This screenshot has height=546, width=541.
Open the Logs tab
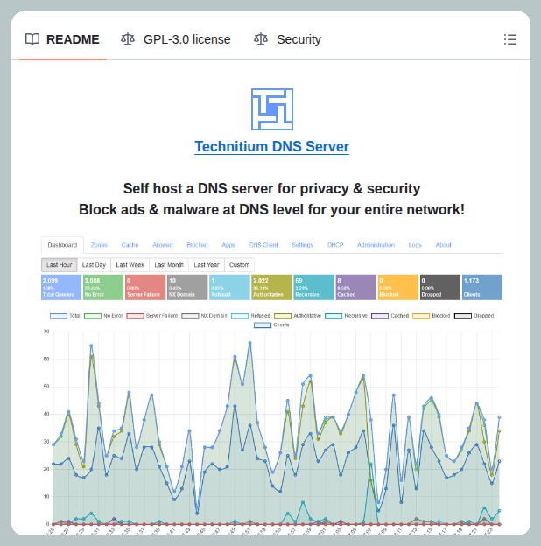(x=415, y=245)
